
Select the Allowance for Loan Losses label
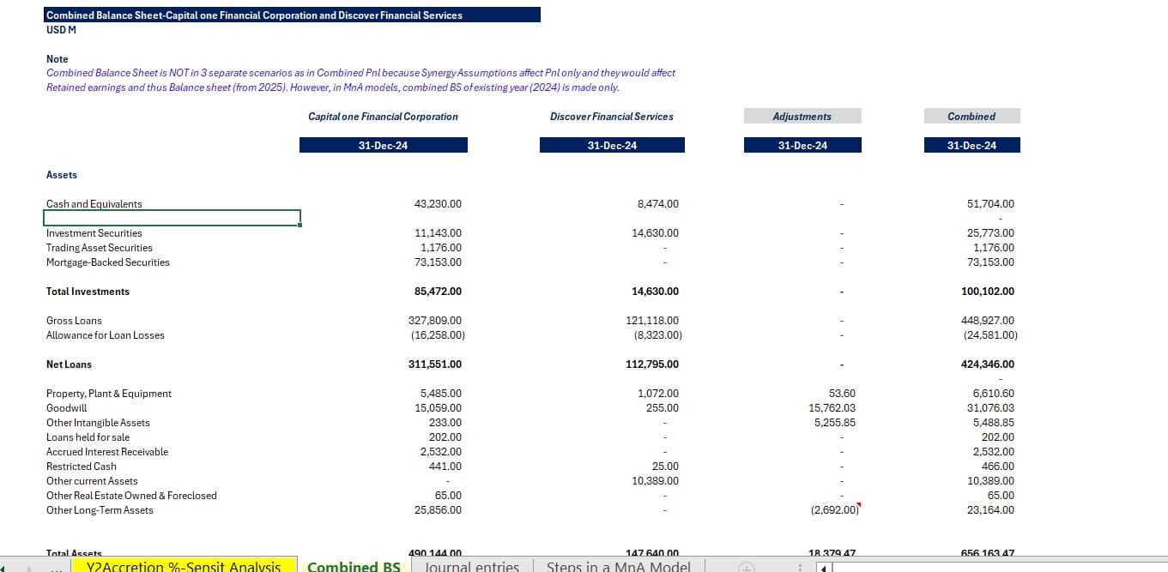106,335
